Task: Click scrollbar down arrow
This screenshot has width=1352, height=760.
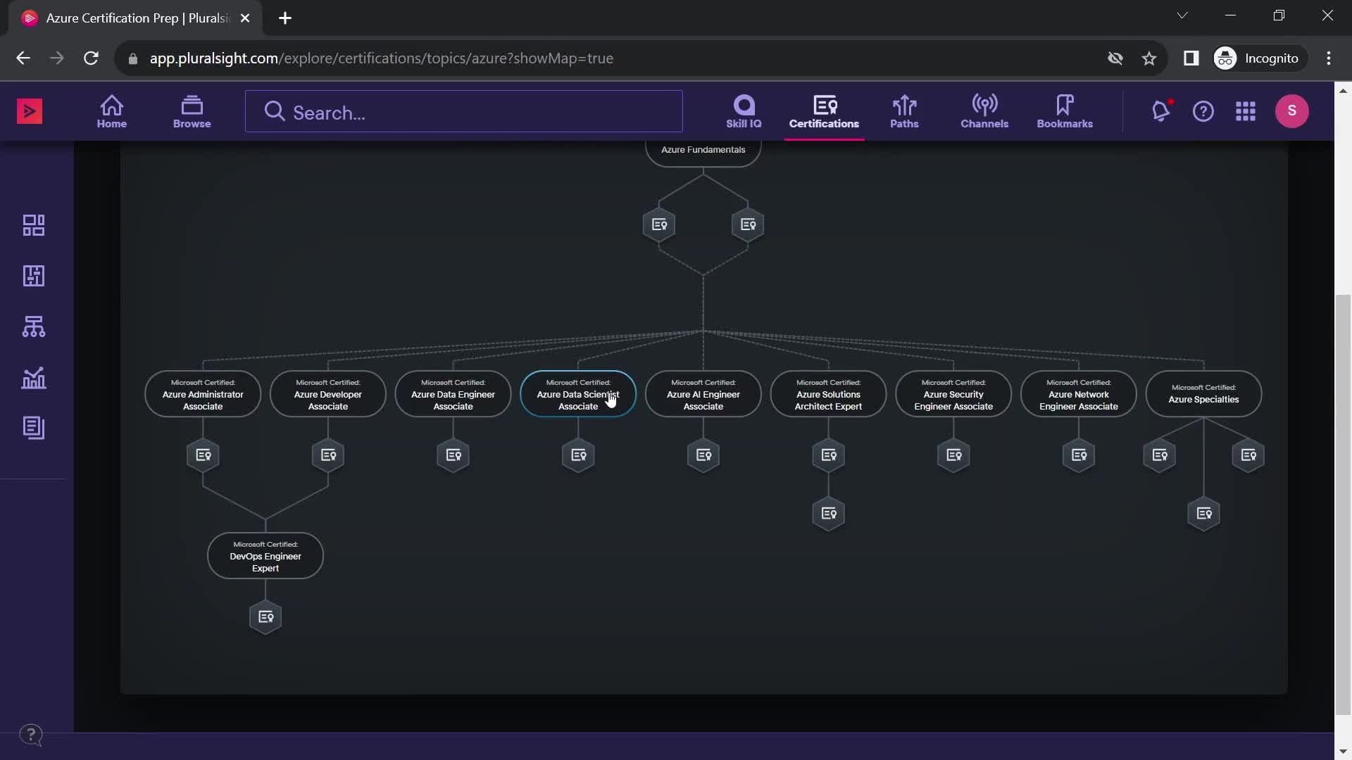Action: [x=1343, y=752]
